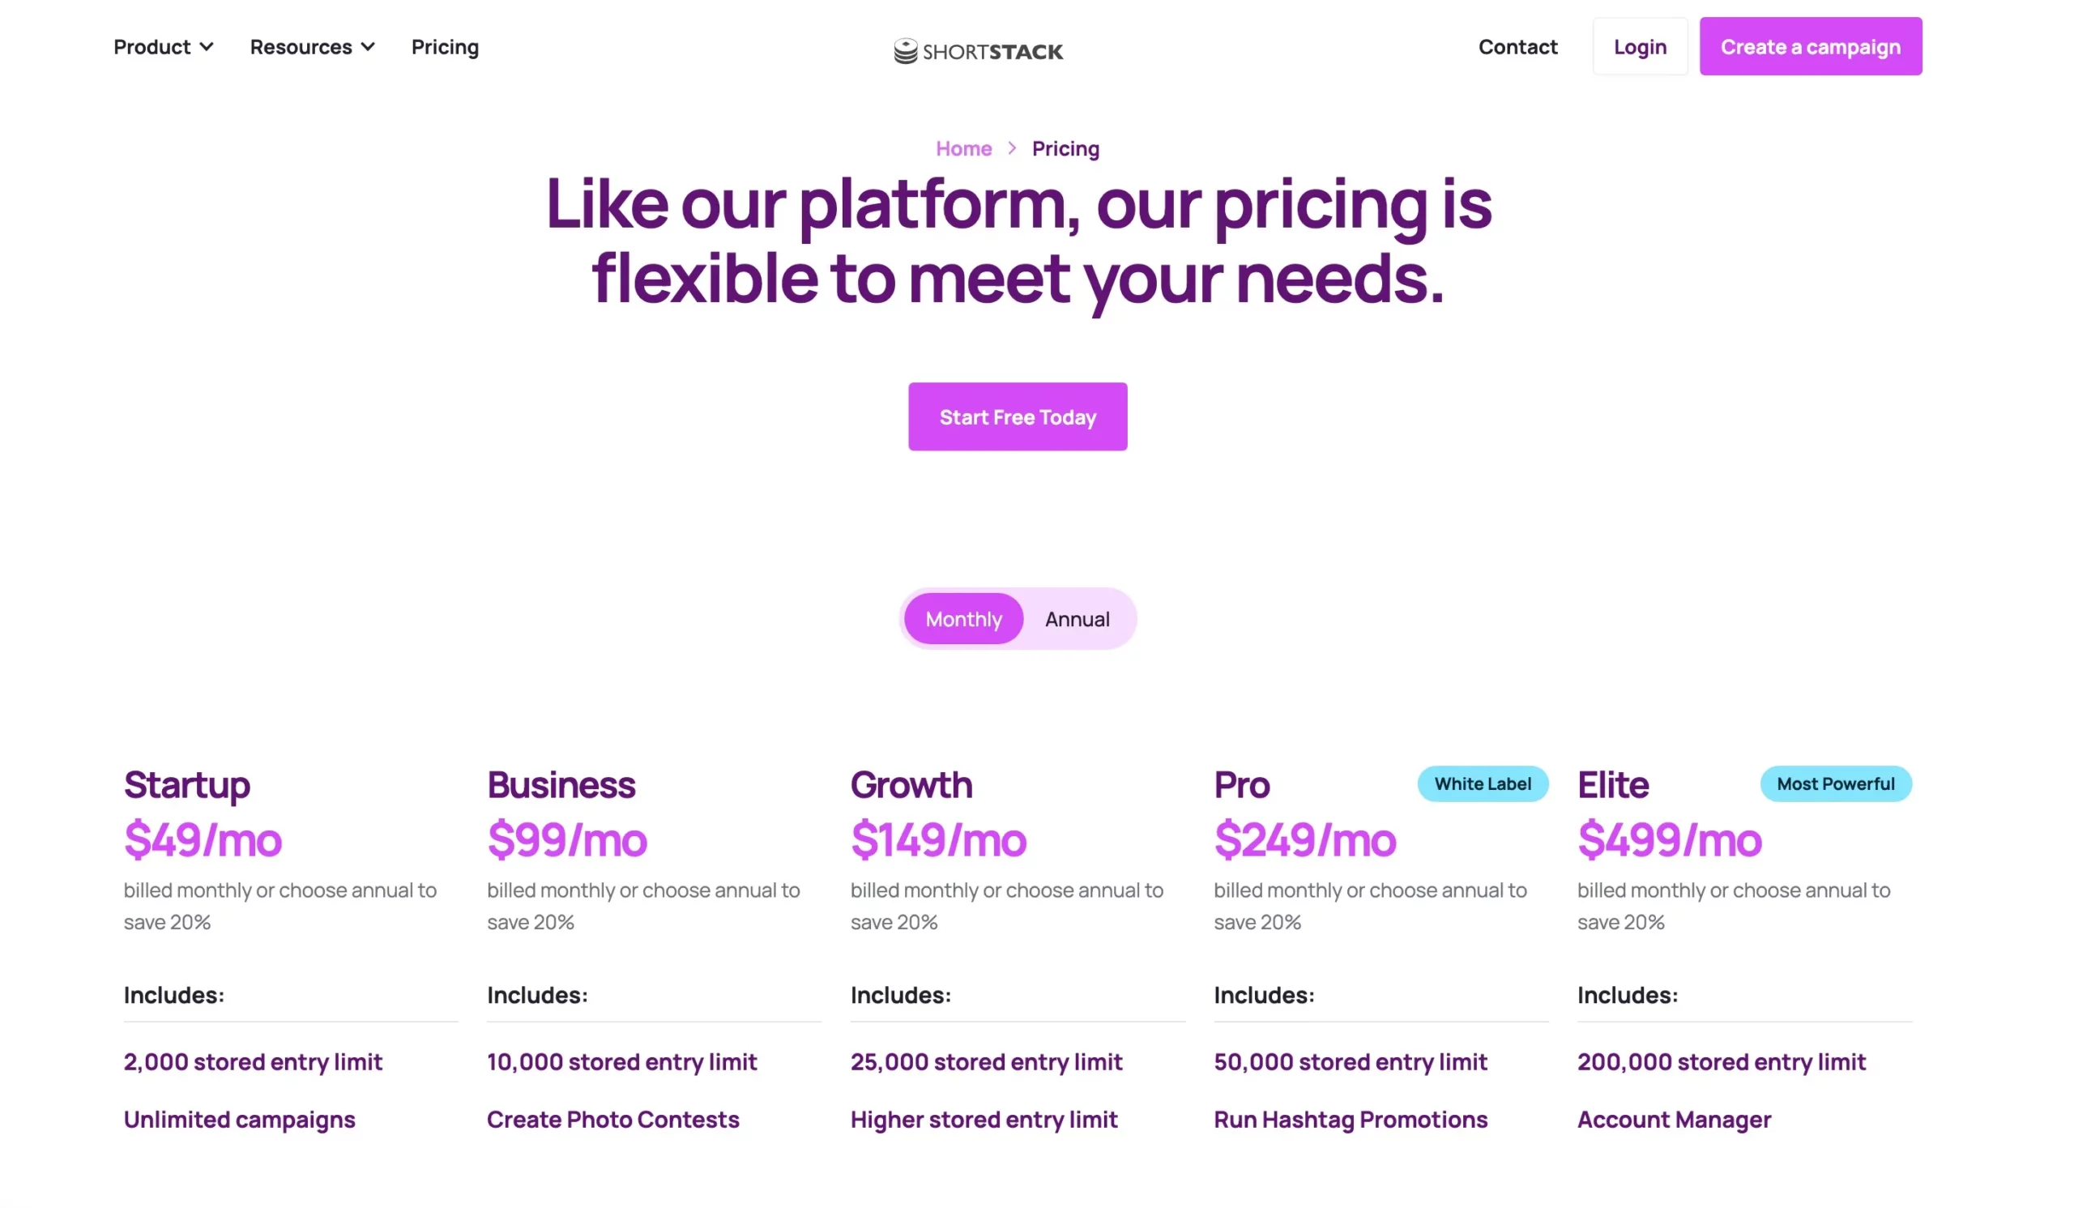2074x1208 pixels.
Task: Select Contact in the navigation
Action: coord(1517,47)
